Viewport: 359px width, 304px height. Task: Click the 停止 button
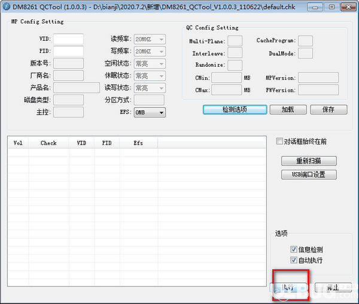pos(333,287)
